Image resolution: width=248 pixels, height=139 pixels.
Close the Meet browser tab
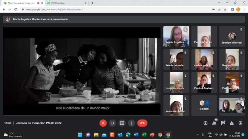[x=42, y=3]
